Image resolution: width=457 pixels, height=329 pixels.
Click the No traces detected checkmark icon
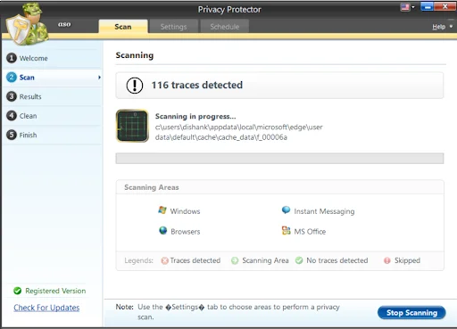pyautogui.click(x=299, y=260)
